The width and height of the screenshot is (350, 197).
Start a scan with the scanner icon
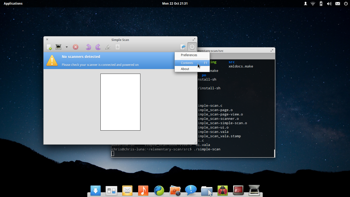58,47
